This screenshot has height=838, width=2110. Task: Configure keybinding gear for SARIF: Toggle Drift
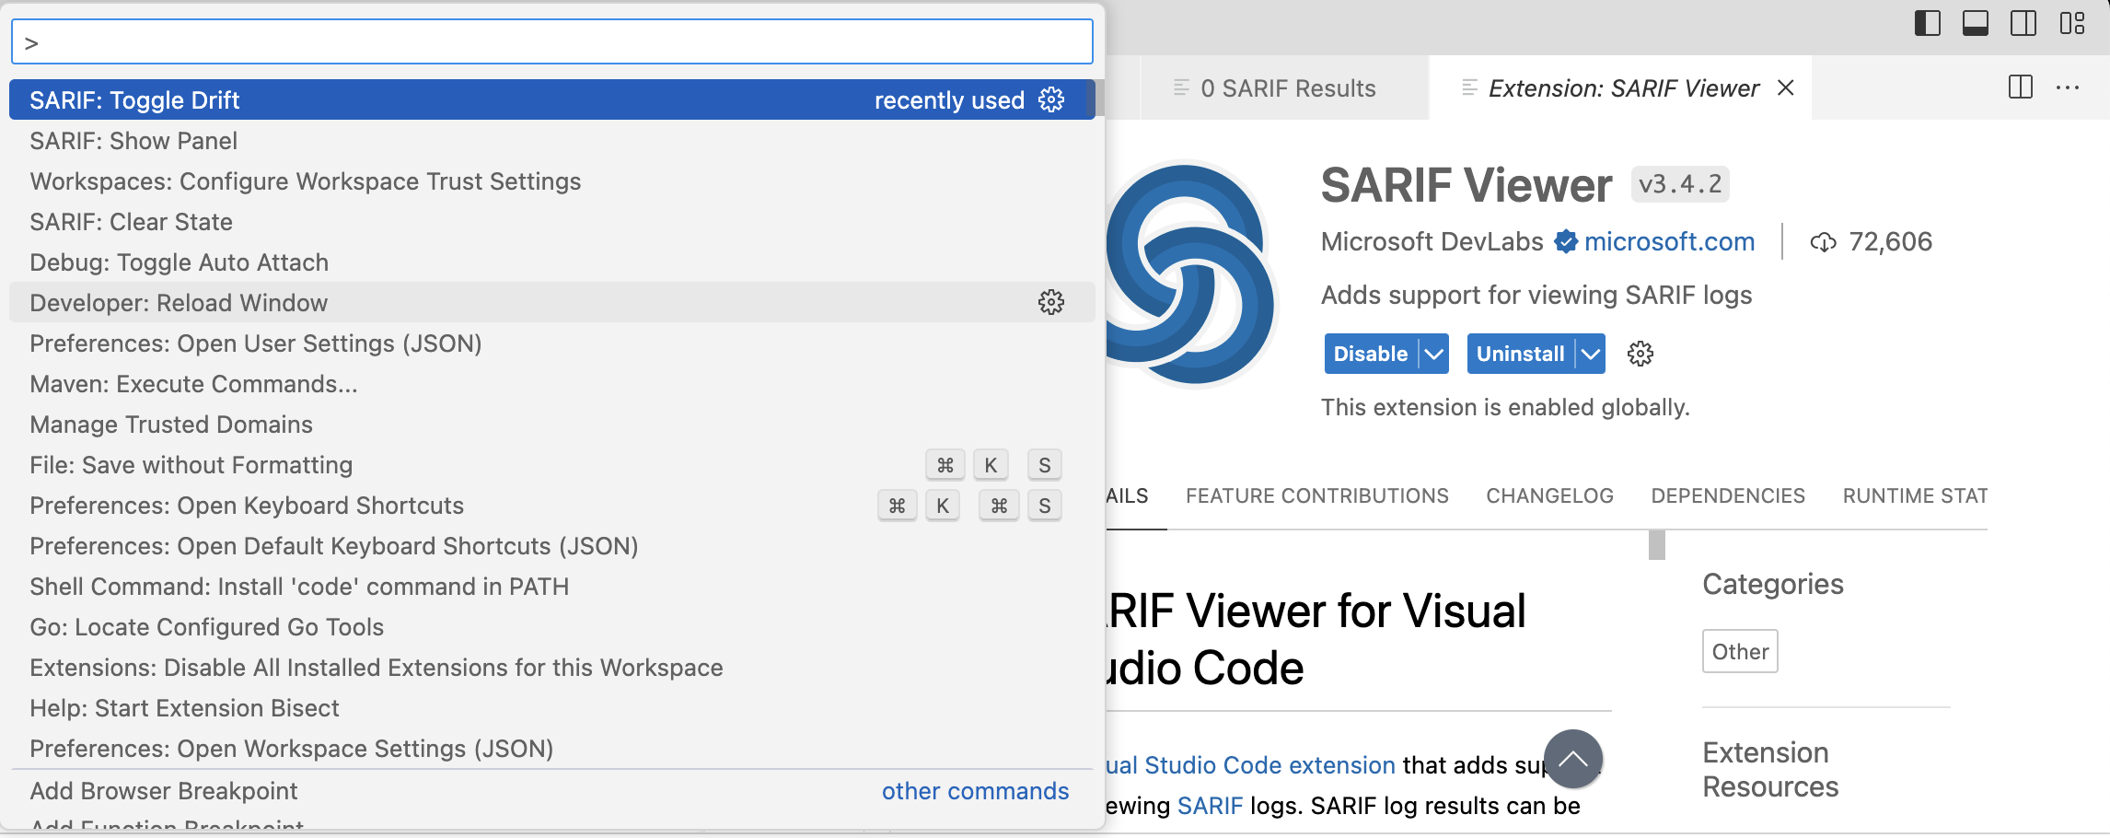pos(1051,99)
